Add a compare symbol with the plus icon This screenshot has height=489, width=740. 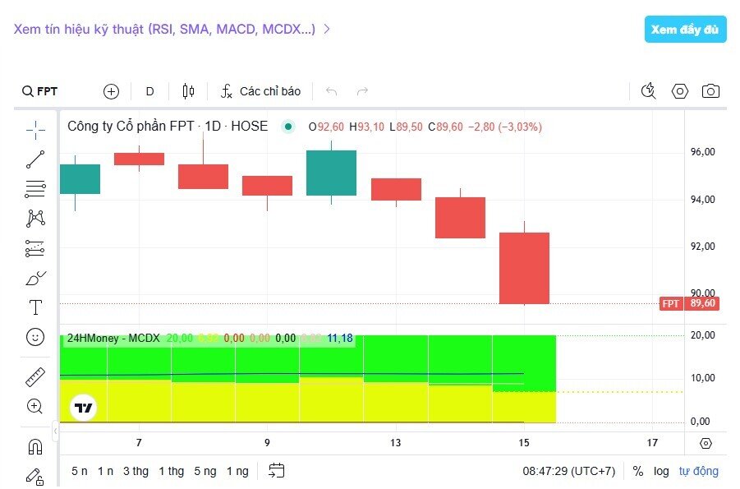112,91
